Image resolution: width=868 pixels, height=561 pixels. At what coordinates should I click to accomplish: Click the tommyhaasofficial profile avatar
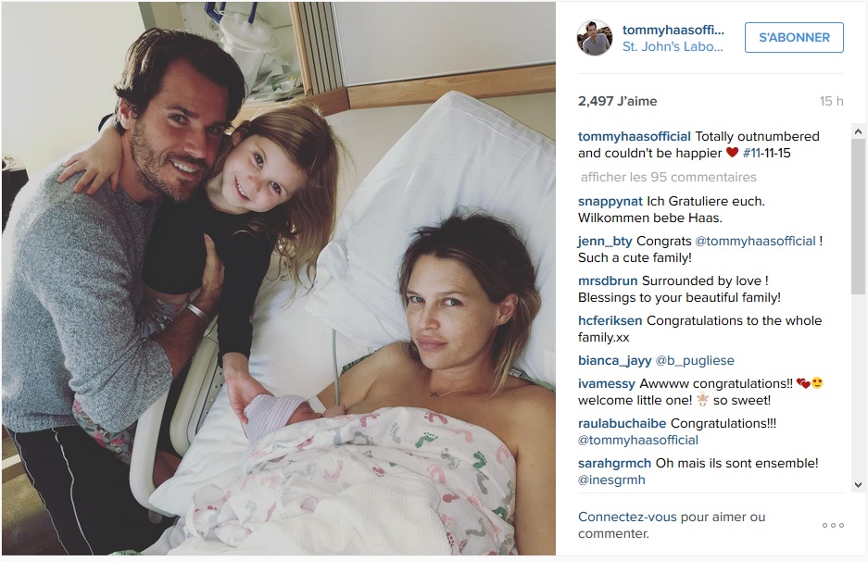[595, 38]
